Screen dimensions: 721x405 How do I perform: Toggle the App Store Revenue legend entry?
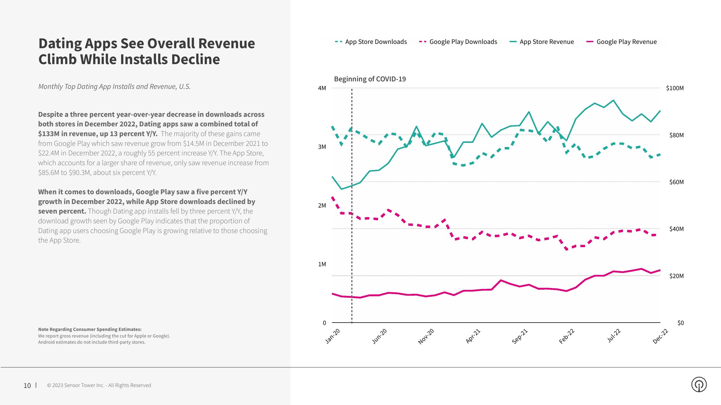coord(546,42)
